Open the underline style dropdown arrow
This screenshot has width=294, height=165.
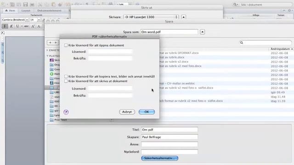[22, 26]
